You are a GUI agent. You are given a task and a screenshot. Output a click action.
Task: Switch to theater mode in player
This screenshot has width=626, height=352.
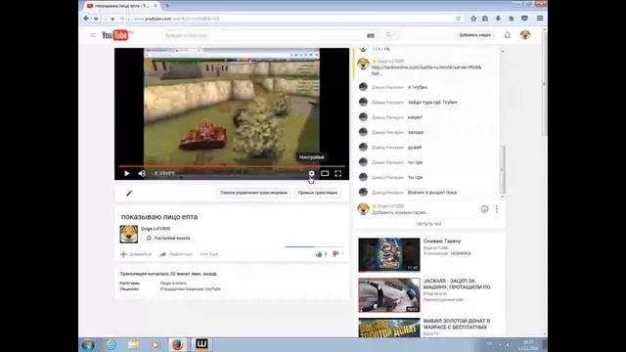[x=325, y=173]
